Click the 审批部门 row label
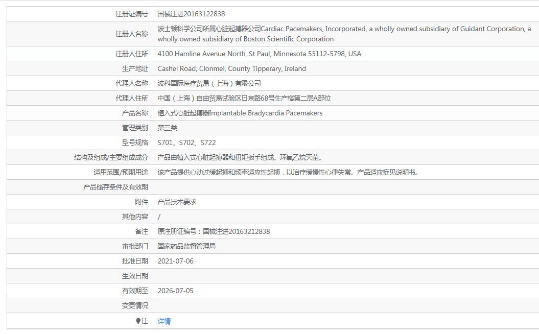Screen dimensions: 539x334 [135, 246]
